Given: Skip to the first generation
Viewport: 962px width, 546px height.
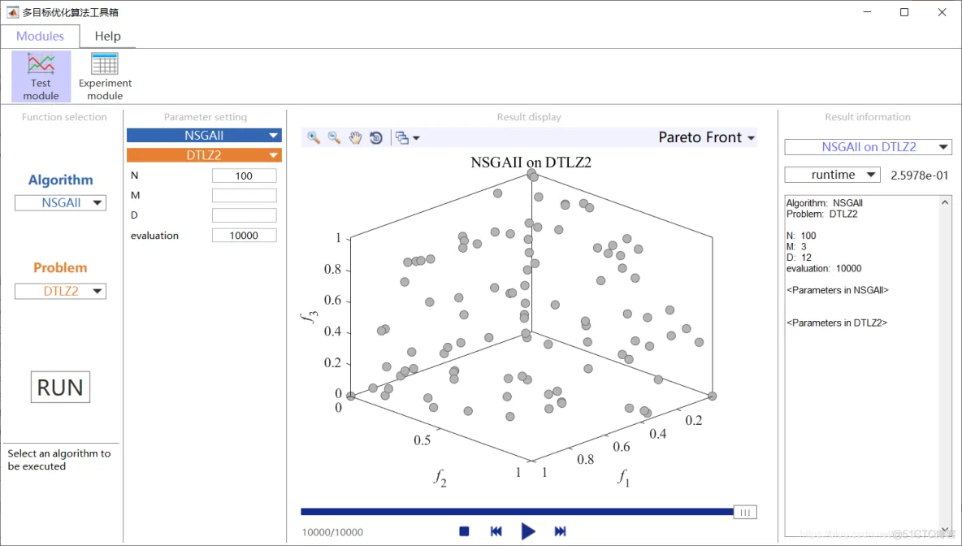Looking at the screenshot, I should [x=496, y=531].
